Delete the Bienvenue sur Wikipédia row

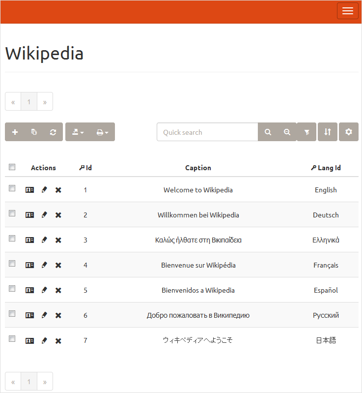58,265
